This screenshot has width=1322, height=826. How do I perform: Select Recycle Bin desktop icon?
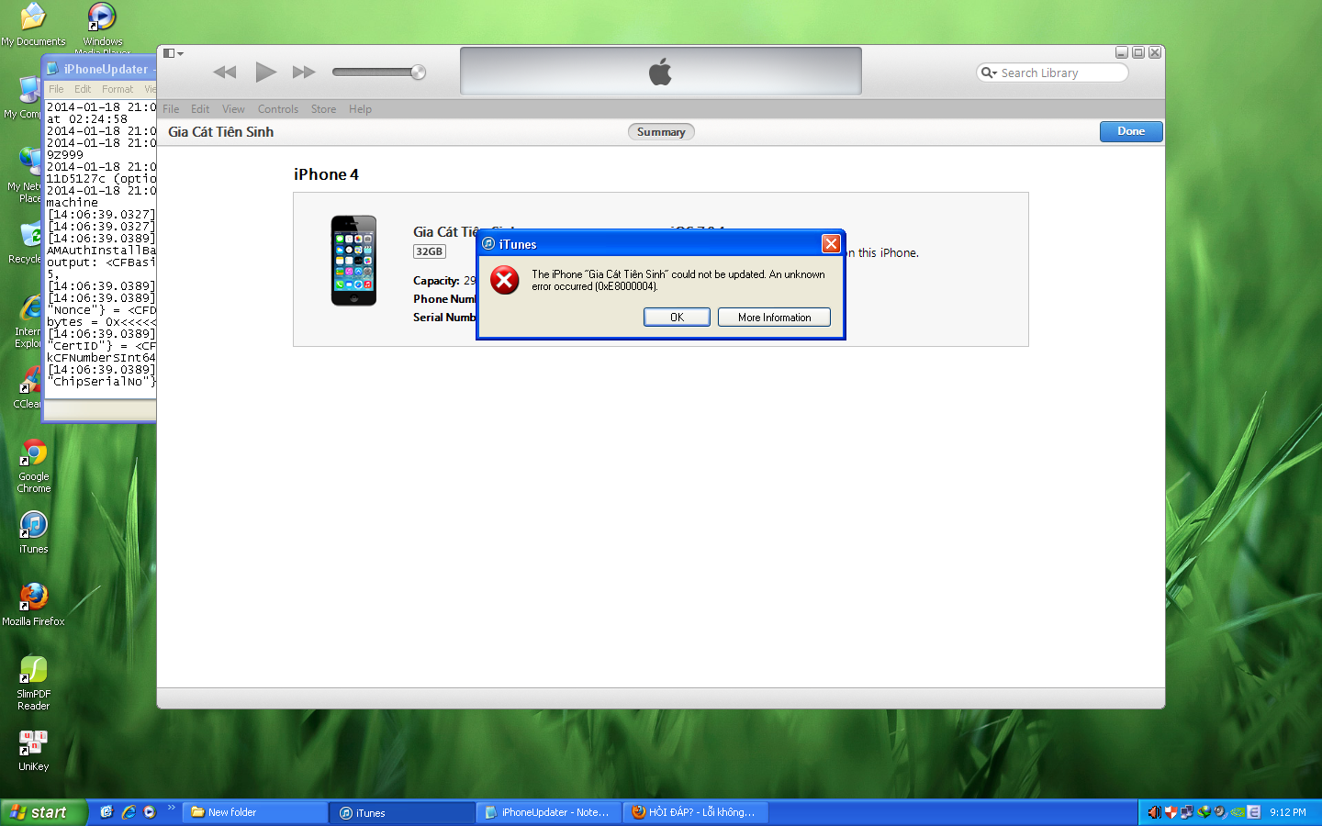tap(25, 242)
